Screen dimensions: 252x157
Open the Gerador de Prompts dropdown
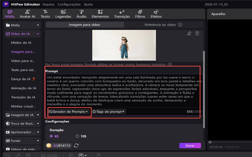68,111
